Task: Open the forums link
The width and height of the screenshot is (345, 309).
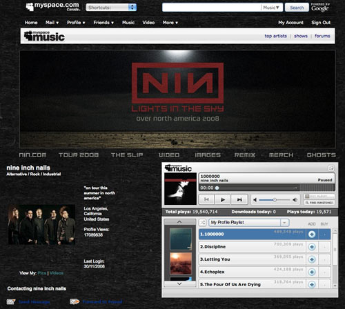Action: (x=322, y=36)
